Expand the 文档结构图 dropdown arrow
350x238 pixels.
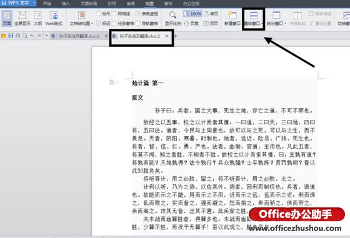coord(92,23)
